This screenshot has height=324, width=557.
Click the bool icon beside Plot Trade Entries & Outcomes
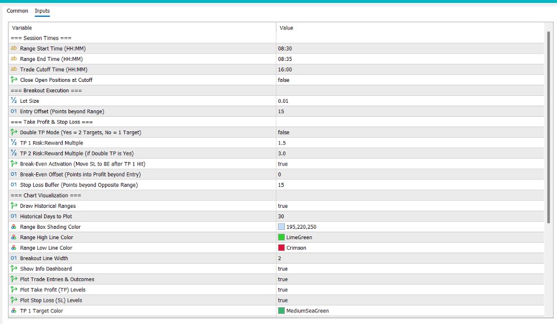point(13,279)
